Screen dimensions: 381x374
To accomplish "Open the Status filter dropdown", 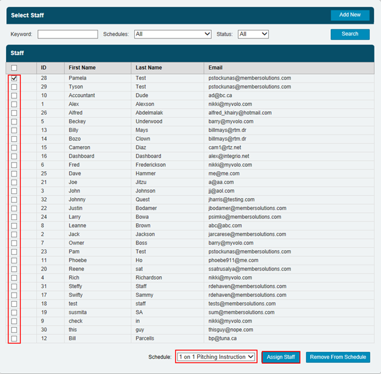I will [x=253, y=34].
